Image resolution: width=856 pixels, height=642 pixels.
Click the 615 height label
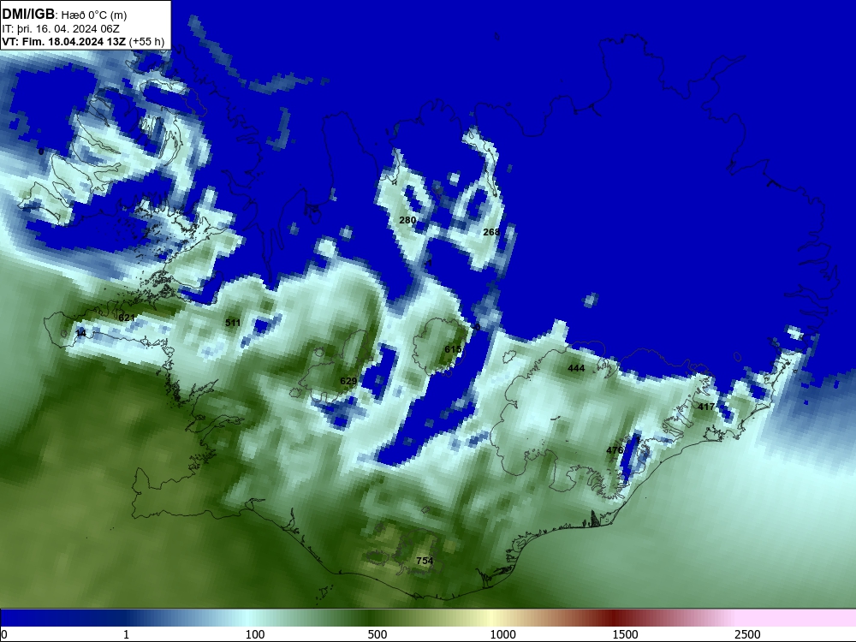(453, 349)
